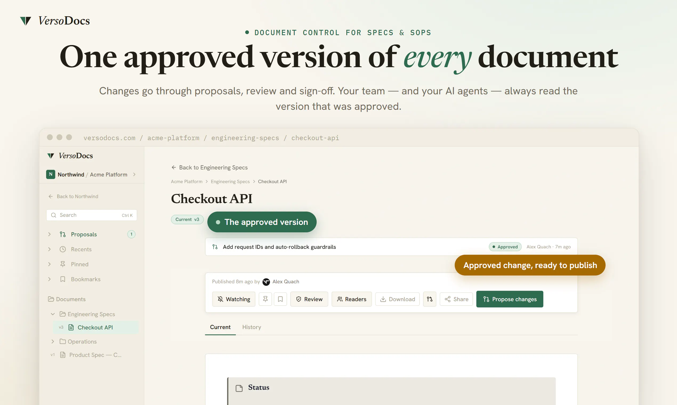This screenshot has width=677, height=405.
Task: Toggle bookmark for this document in toolbar
Action: (x=280, y=299)
